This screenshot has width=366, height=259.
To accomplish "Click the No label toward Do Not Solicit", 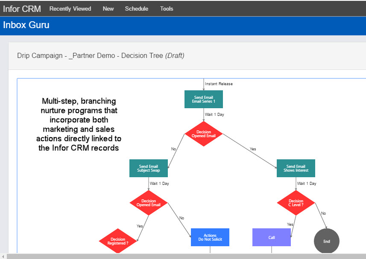I will pyautogui.click(x=182, y=218).
